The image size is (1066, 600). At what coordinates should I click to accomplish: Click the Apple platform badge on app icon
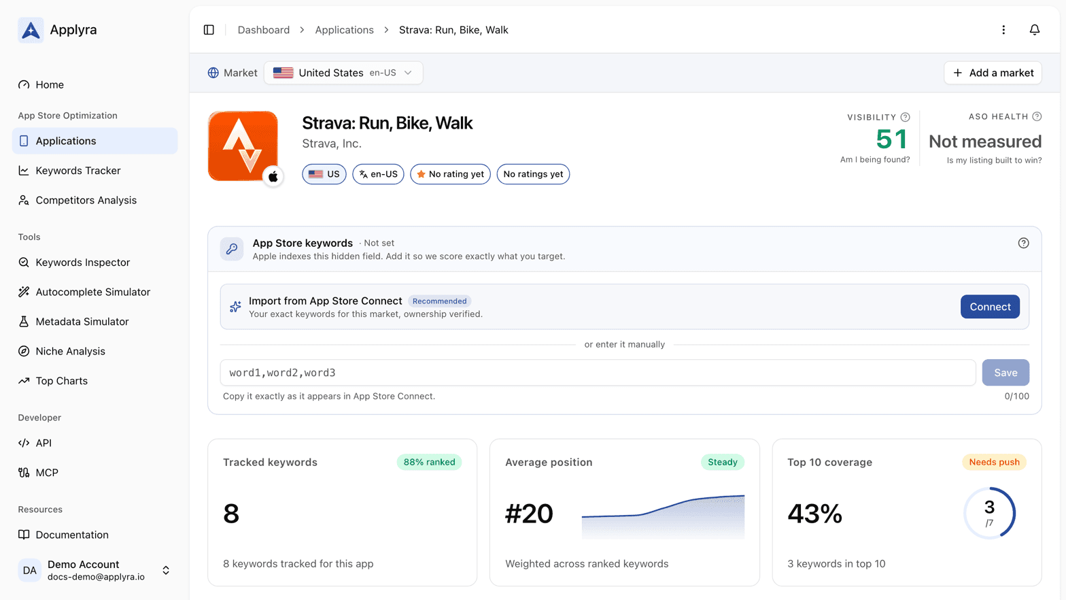pyautogui.click(x=273, y=177)
